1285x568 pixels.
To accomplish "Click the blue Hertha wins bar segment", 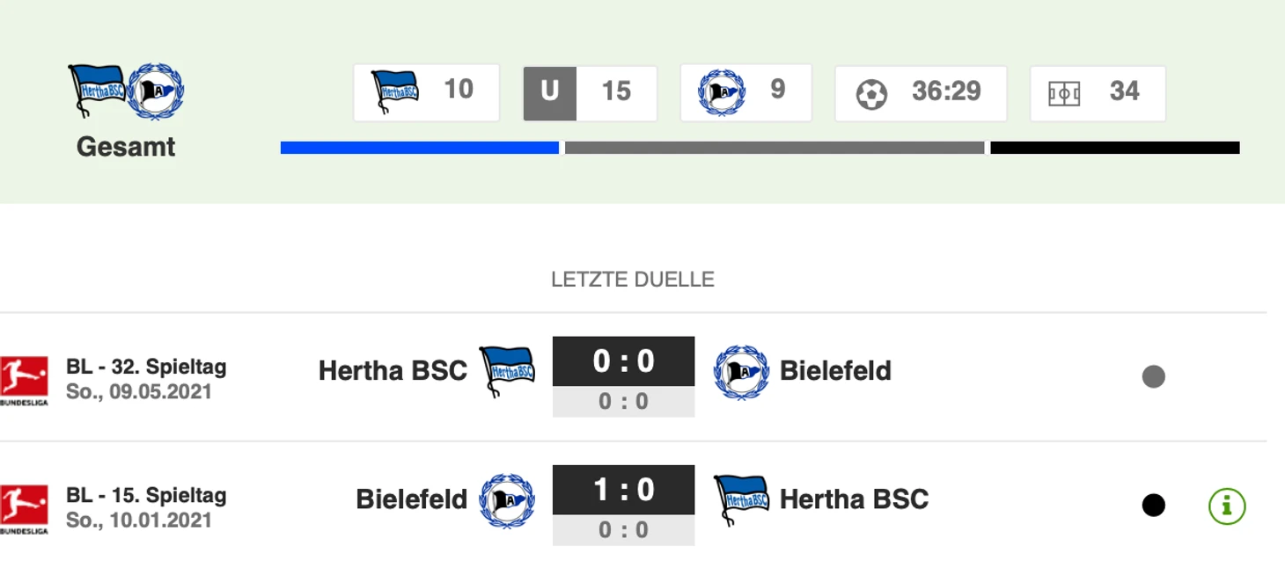I will [x=420, y=148].
